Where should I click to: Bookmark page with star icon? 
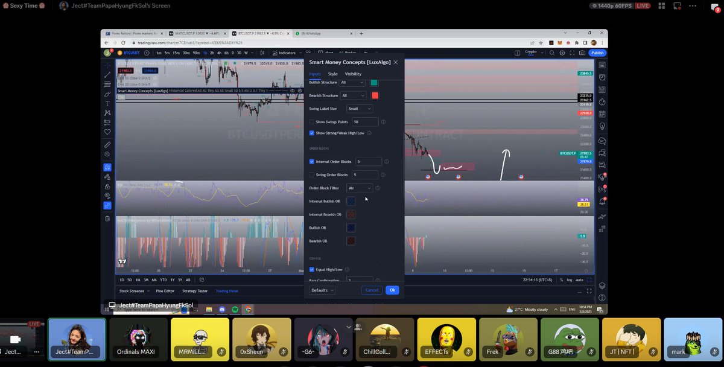(541, 43)
